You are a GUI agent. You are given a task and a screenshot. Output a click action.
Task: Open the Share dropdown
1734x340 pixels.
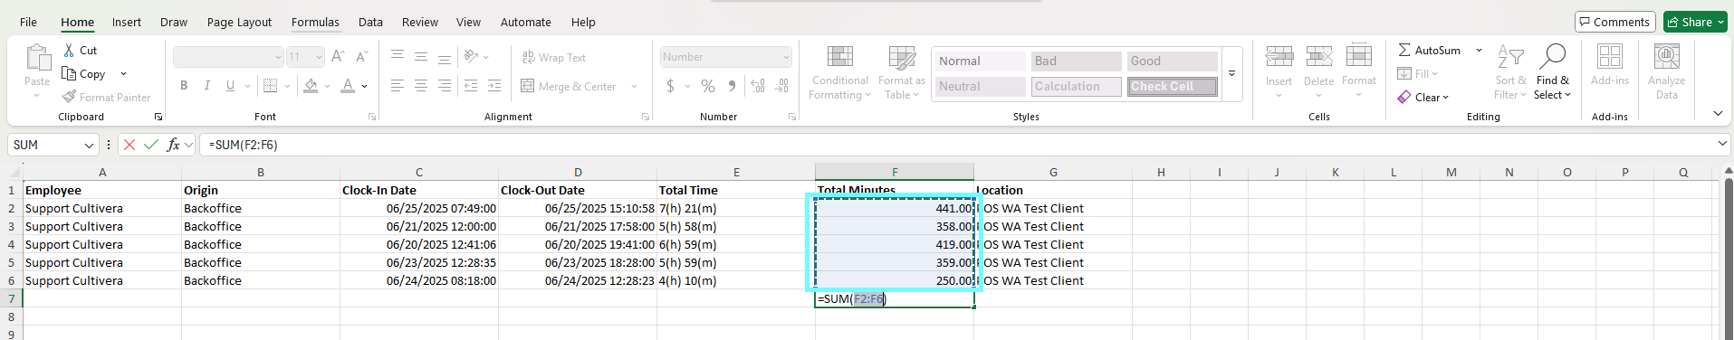point(1696,22)
